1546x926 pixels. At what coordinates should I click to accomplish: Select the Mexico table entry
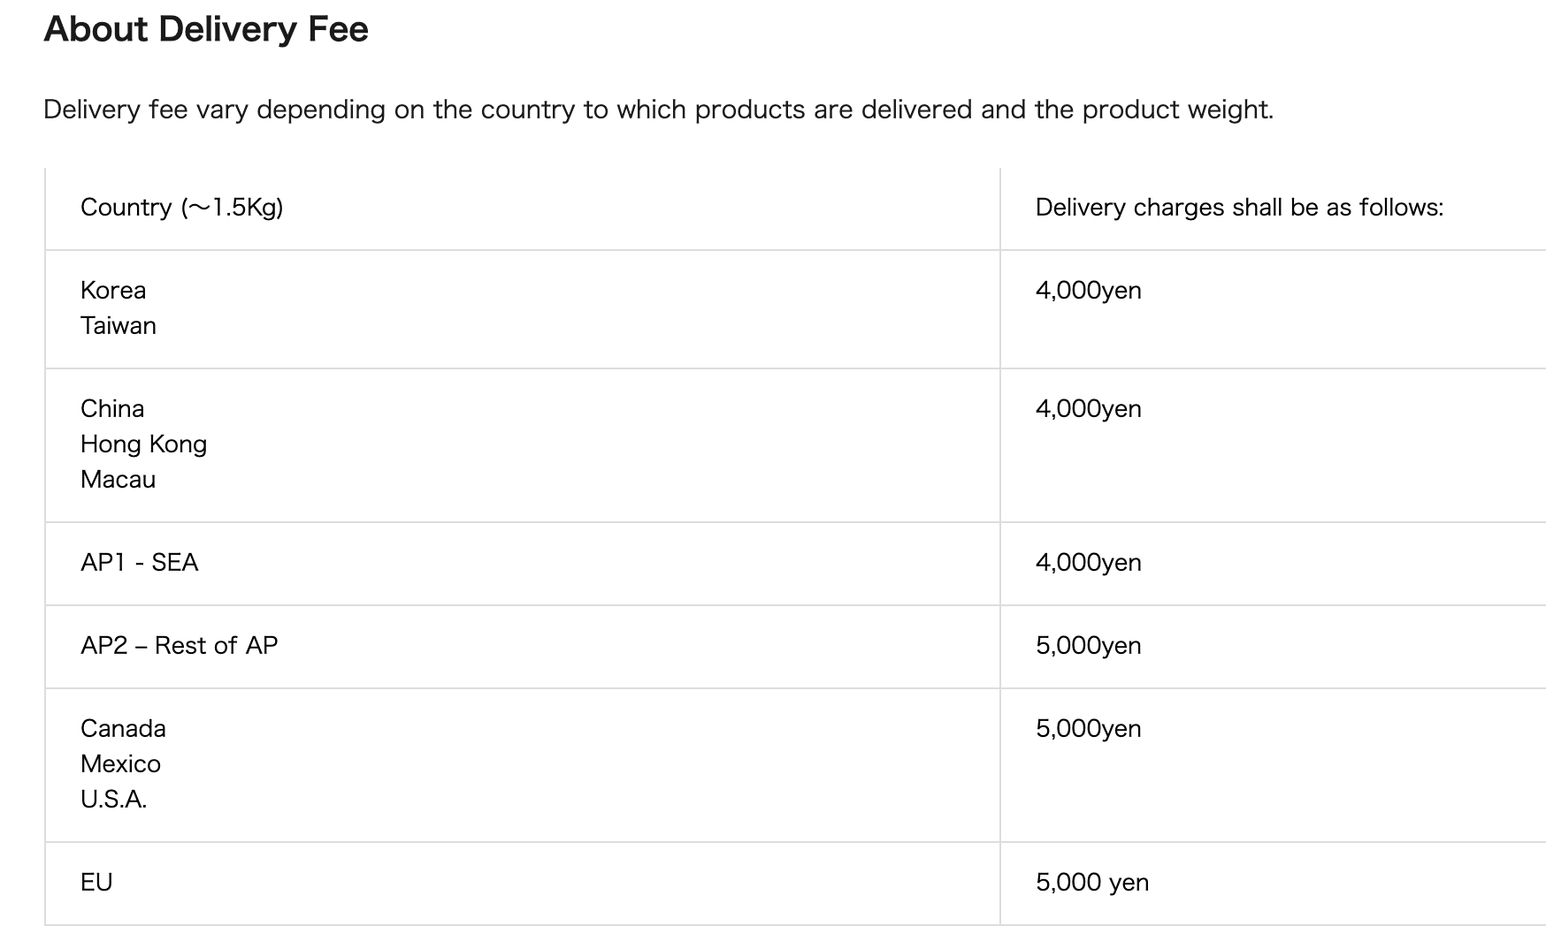tap(120, 763)
